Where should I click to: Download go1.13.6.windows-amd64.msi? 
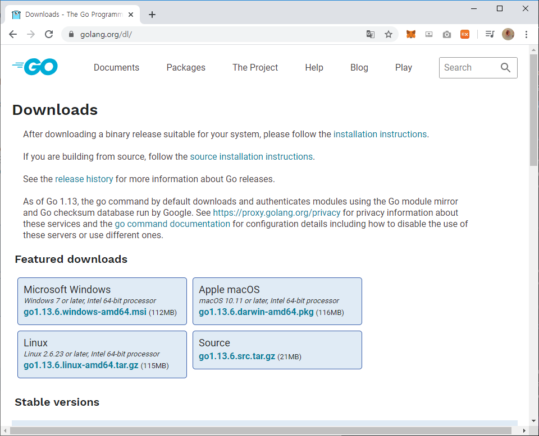pyautogui.click(x=85, y=312)
